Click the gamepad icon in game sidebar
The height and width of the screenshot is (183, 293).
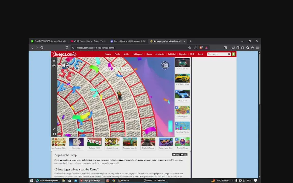pyautogui.click(x=54, y=66)
